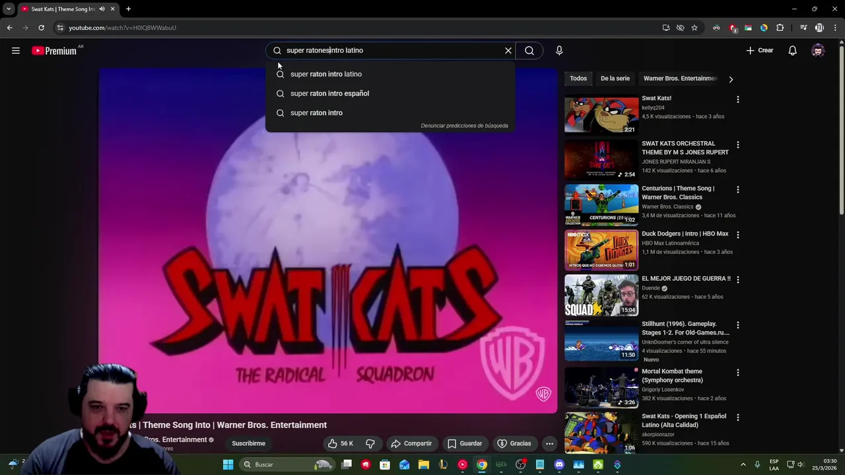Screen dimensions: 845x475
Task: Install app icon in address bar
Action: click(x=666, y=28)
